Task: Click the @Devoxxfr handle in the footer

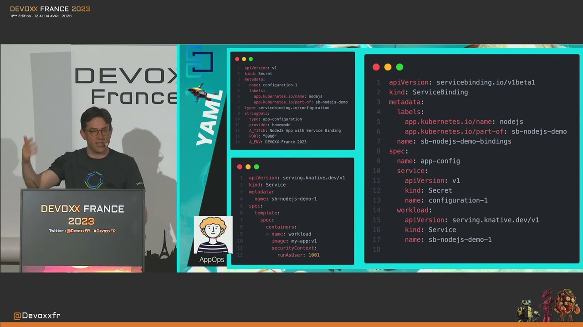Action: pos(37,316)
